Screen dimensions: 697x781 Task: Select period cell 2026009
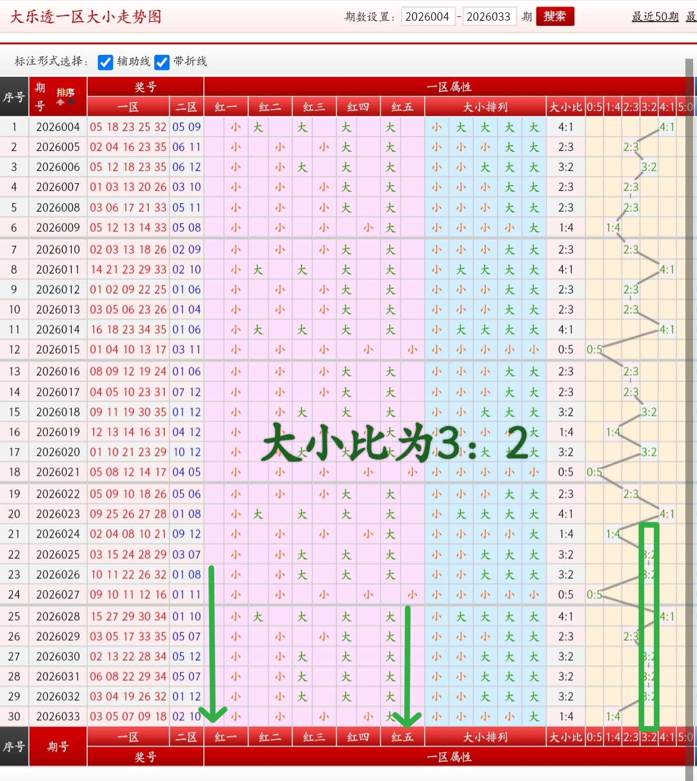[x=58, y=227]
